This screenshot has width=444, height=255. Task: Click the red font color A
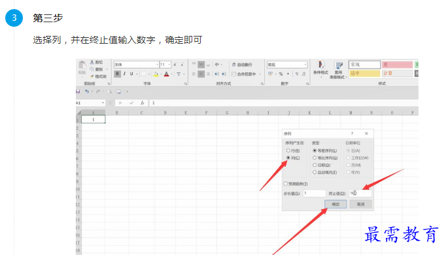167,74
